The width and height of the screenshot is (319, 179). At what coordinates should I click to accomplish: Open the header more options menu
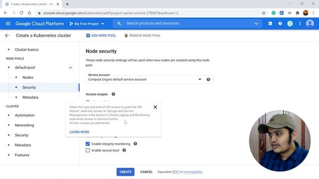(x=300, y=23)
